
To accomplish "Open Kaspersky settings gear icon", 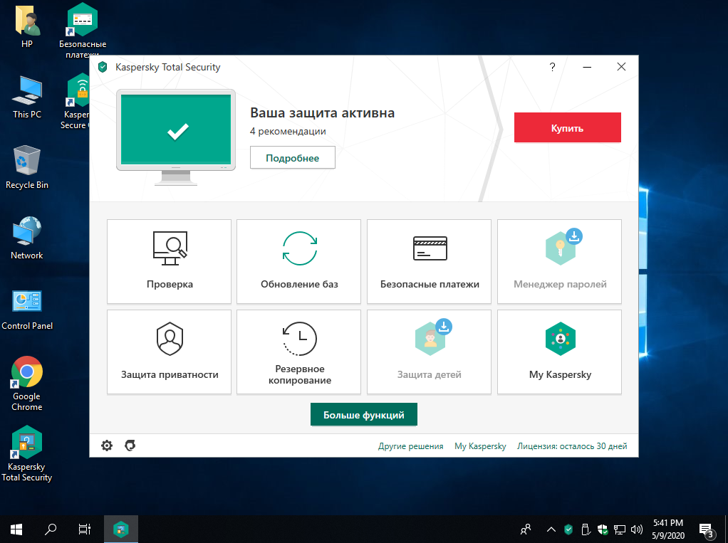I will [107, 446].
